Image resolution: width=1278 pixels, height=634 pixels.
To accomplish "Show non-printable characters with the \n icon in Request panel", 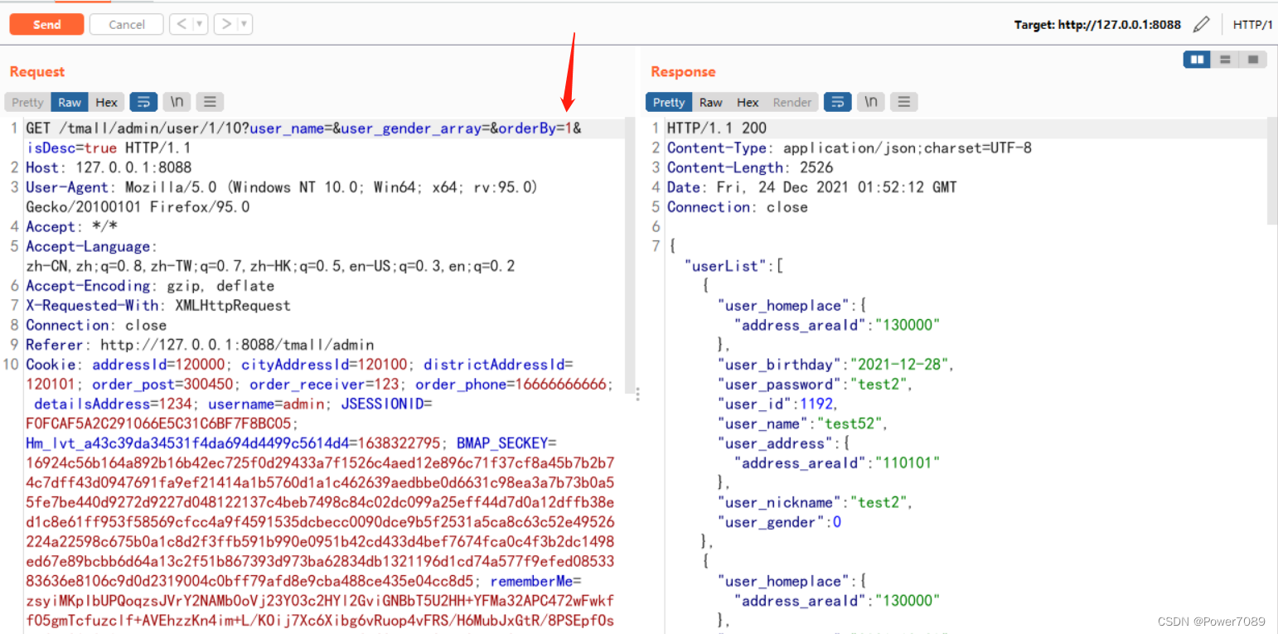I will [177, 101].
